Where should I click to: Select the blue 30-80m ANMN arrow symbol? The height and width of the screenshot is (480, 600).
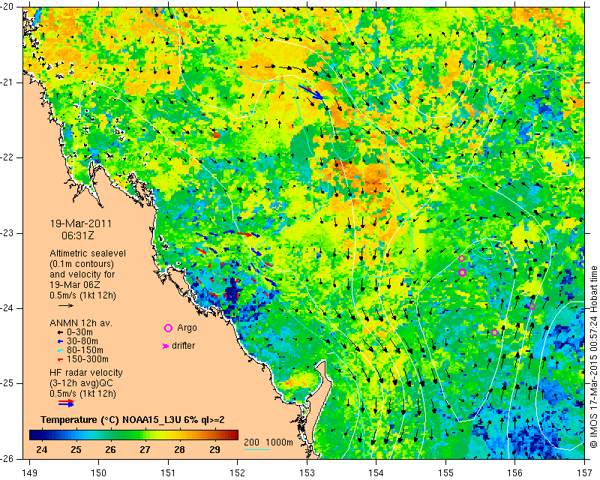point(60,341)
